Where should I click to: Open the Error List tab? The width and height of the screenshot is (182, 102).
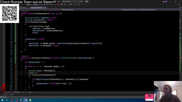[x=5, y=94]
